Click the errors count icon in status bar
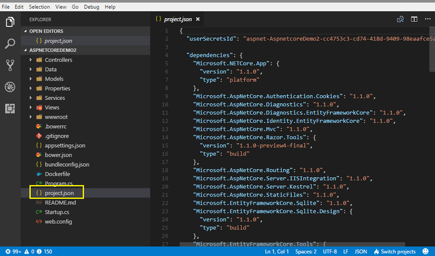The height and width of the screenshot is (256, 435). (8, 252)
